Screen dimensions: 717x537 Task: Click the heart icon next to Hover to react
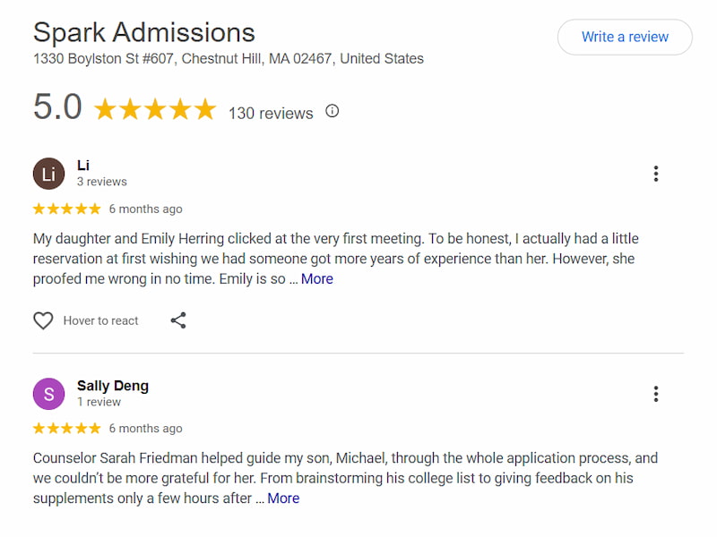click(43, 320)
